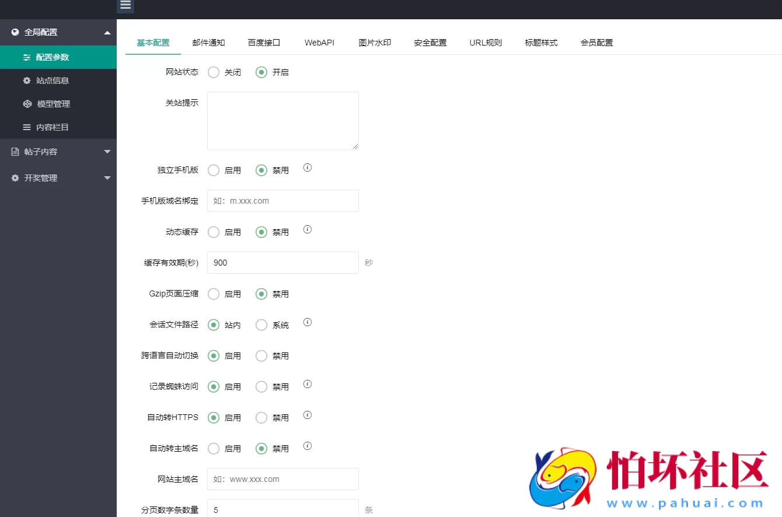Disable 跨语言自动切换 by choosing 禁用

(x=261, y=355)
